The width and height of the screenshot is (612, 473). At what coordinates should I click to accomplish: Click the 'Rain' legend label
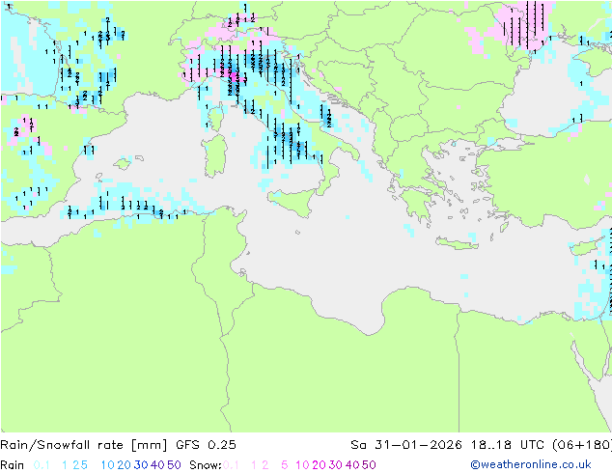(13, 465)
